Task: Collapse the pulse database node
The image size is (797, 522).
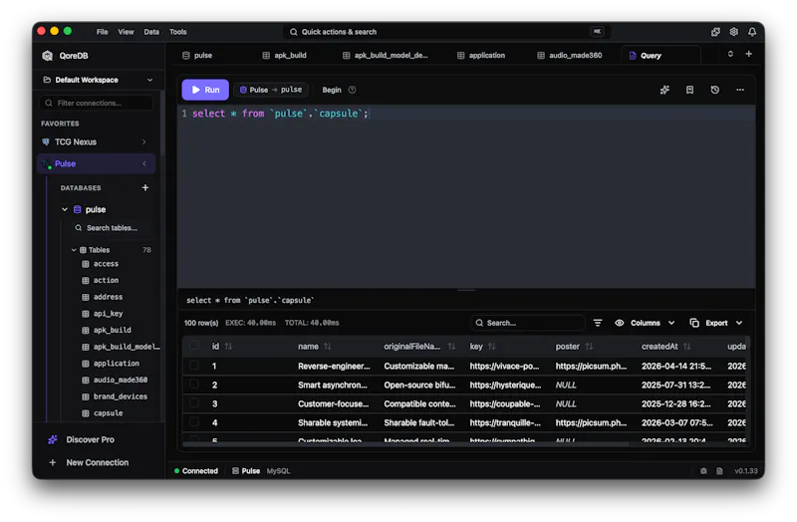Action: pyautogui.click(x=65, y=209)
